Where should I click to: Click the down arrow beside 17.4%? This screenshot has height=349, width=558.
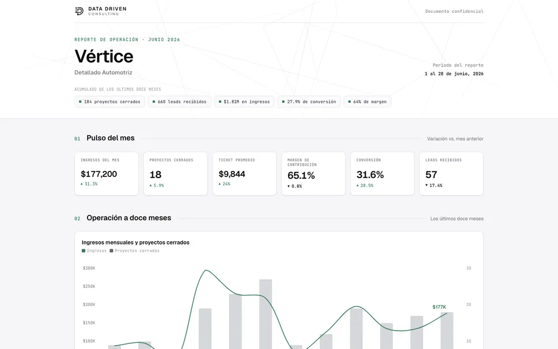(427, 185)
